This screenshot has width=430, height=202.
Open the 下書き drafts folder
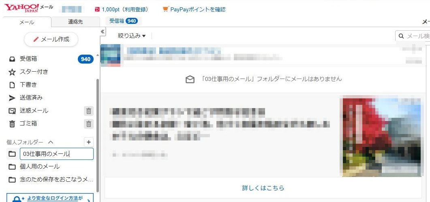pos(23,85)
